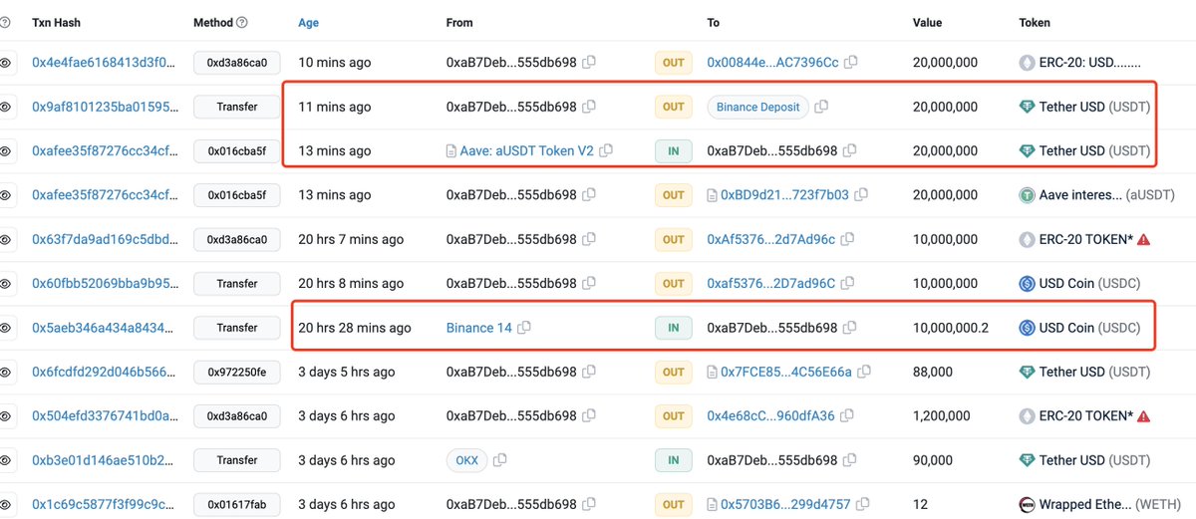The width and height of the screenshot is (1196, 519).
Task: Click the Wrapped Ether token logo
Action: (1027, 504)
